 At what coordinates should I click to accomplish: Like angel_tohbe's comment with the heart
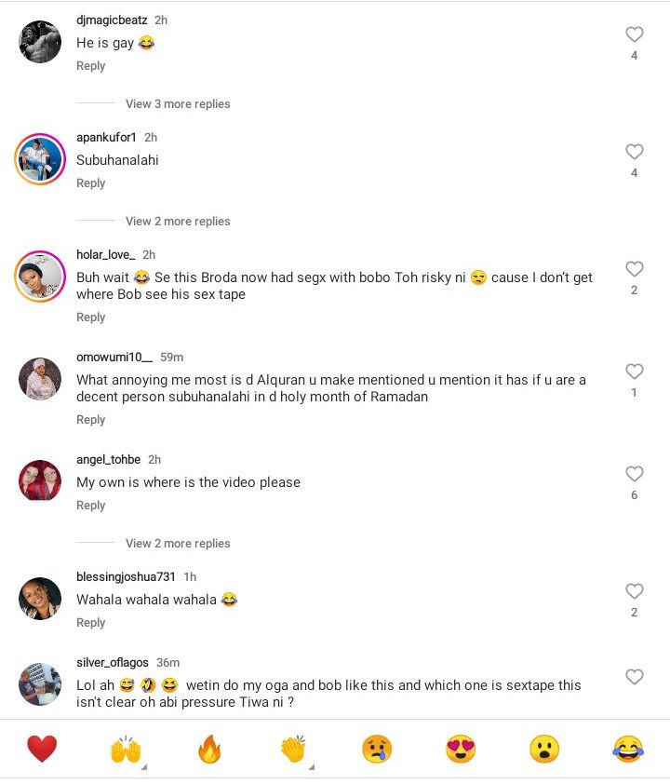pyautogui.click(x=635, y=474)
